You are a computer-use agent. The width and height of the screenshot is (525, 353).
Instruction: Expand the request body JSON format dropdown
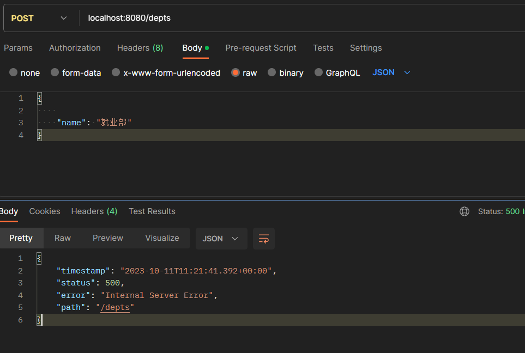tap(391, 72)
